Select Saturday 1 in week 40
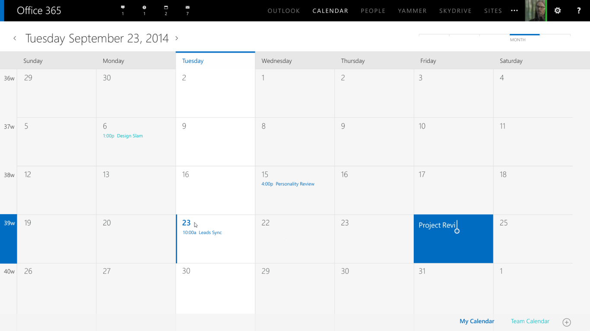 click(533, 288)
